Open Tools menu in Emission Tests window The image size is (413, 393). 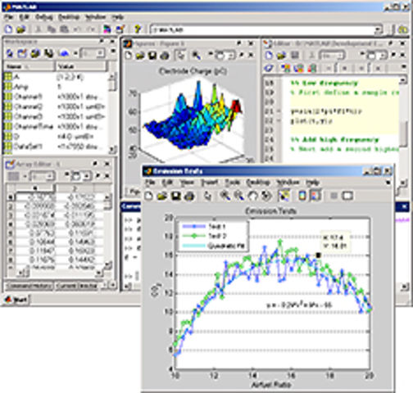click(x=233, y=183)
